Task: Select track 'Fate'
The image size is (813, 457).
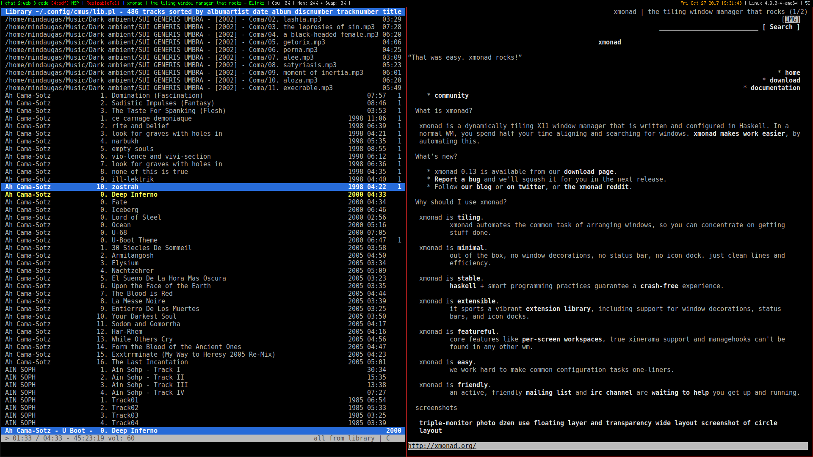Action: click(x=203, y=202)
